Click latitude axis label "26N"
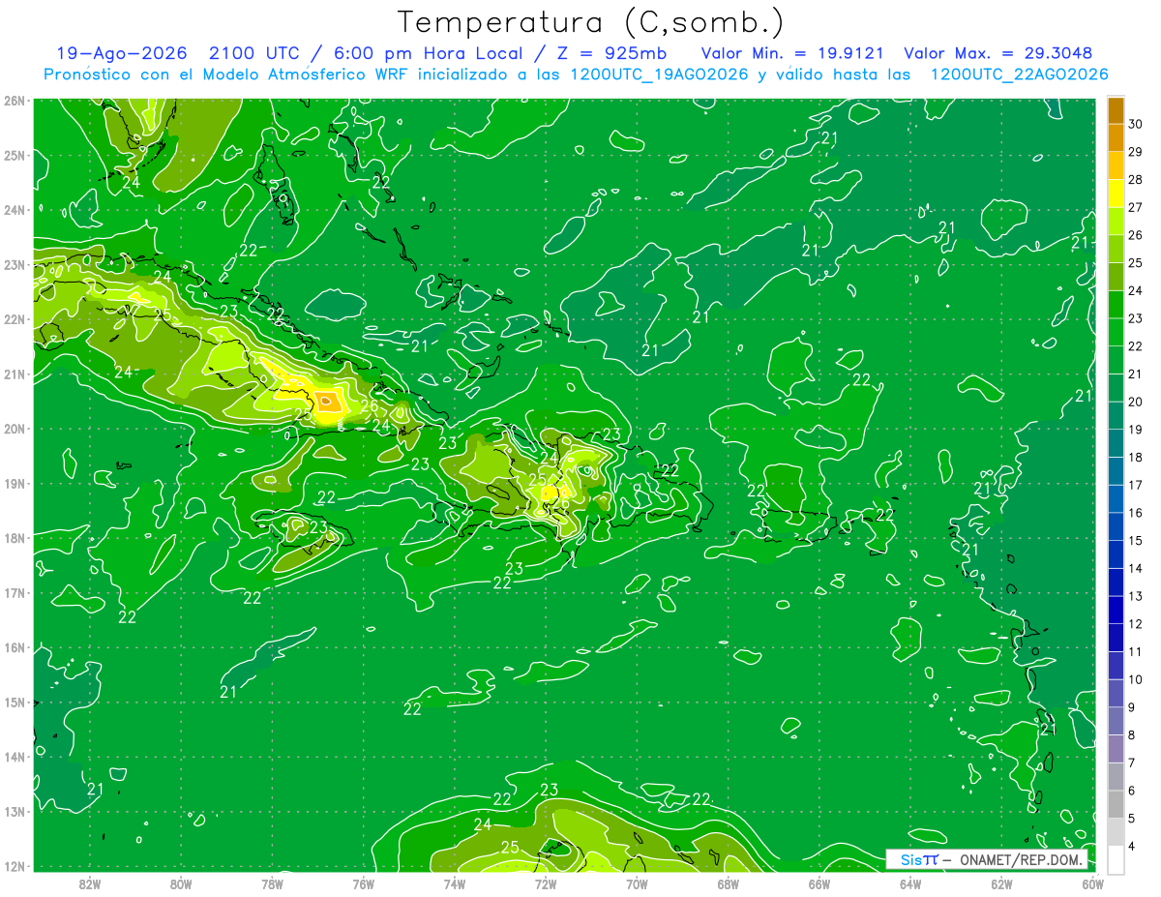The image size is (1161, 897). coord(15,101)
